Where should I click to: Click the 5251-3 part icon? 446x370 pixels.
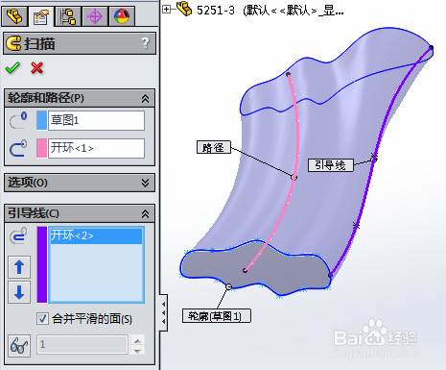point(184,9)
